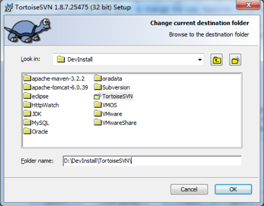This screenshot has width=264, height=206.
Task: Create a new folder
Action: click(x=235, y=60)
